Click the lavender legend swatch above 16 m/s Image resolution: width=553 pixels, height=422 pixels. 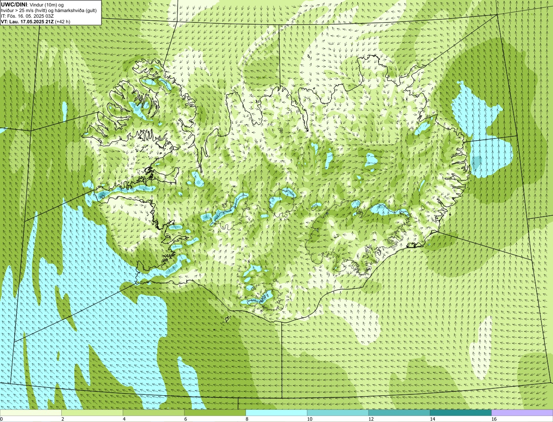[522, 413]
